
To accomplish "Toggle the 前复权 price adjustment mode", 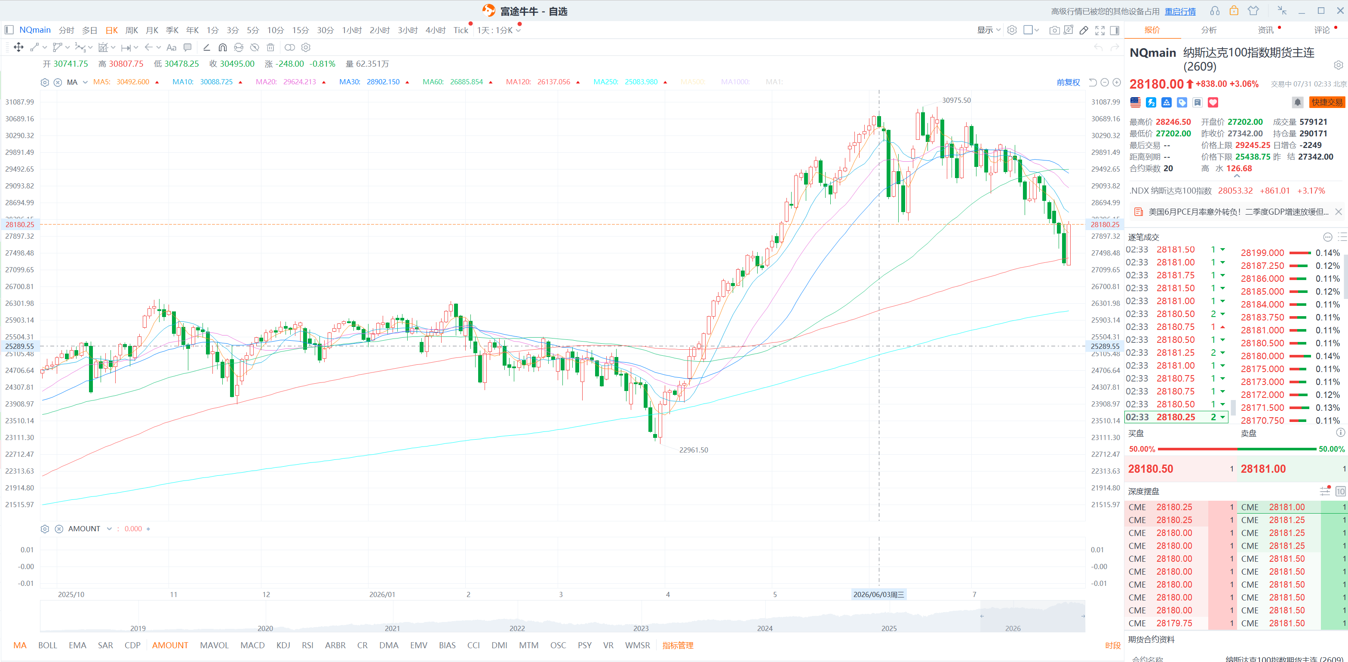I will point(1068,82).
